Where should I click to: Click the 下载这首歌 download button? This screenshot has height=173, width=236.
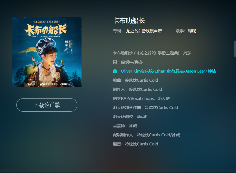pos(47,105)
